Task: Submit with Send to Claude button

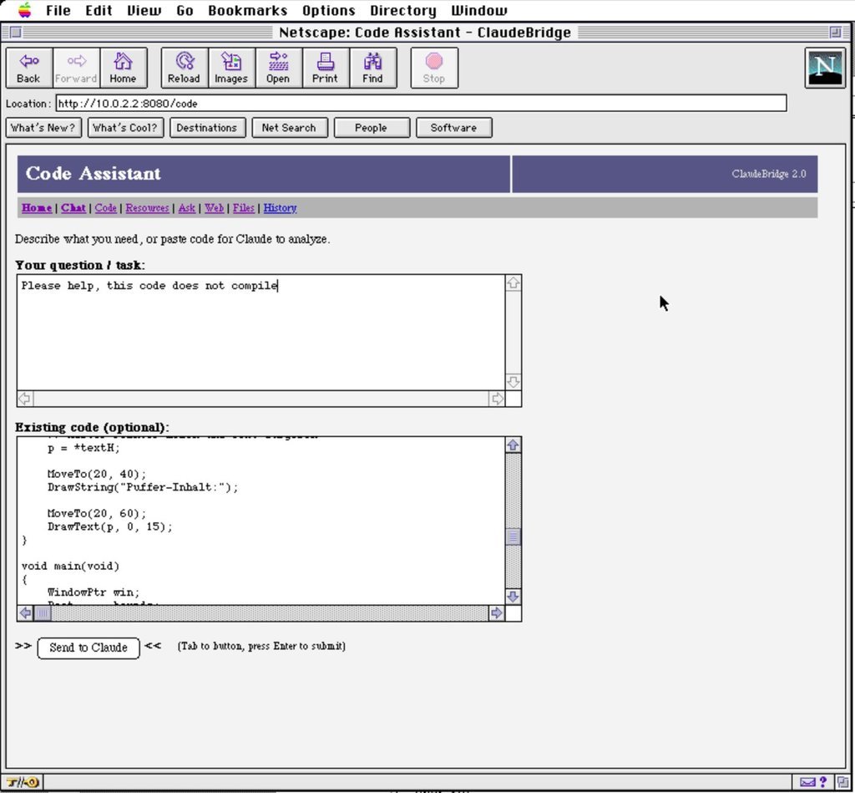Action: click(89, 648)
